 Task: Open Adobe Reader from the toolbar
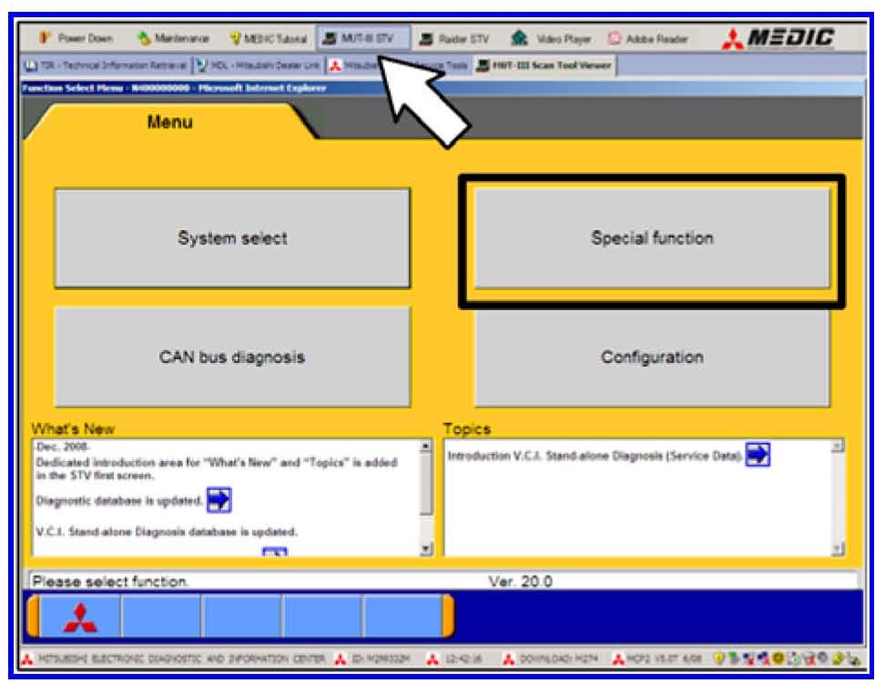[x=648, y=39]
